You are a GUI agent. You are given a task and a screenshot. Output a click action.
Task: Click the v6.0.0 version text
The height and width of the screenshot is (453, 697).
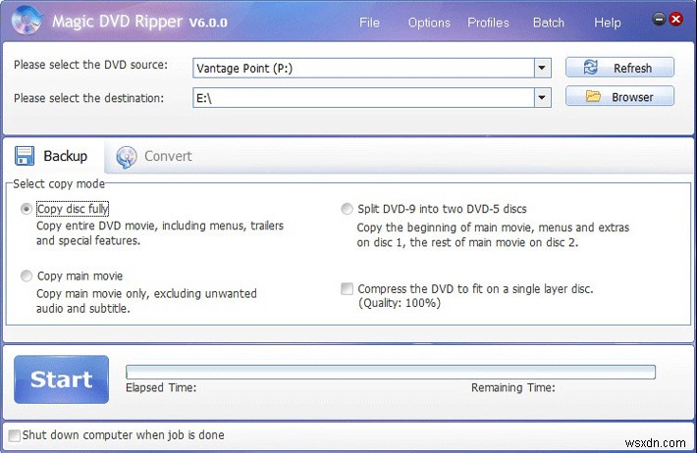(x=208, y=23)
